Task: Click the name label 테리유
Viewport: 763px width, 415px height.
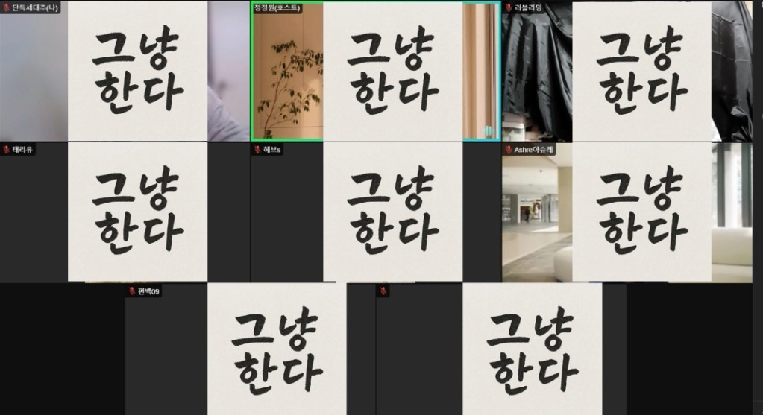Action: point(22,150)
